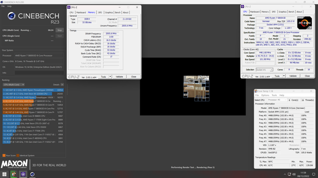Click the Ryzen 7 logo in CPU-Z

coord(305,23)
